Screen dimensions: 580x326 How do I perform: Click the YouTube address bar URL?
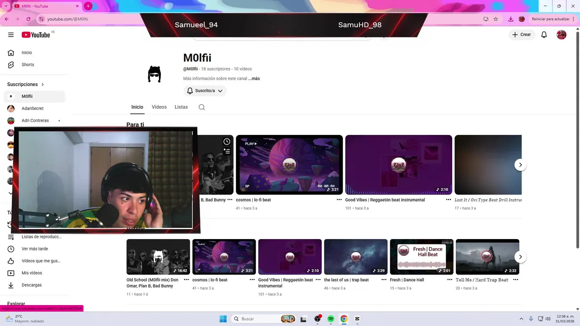click(68, 19)
